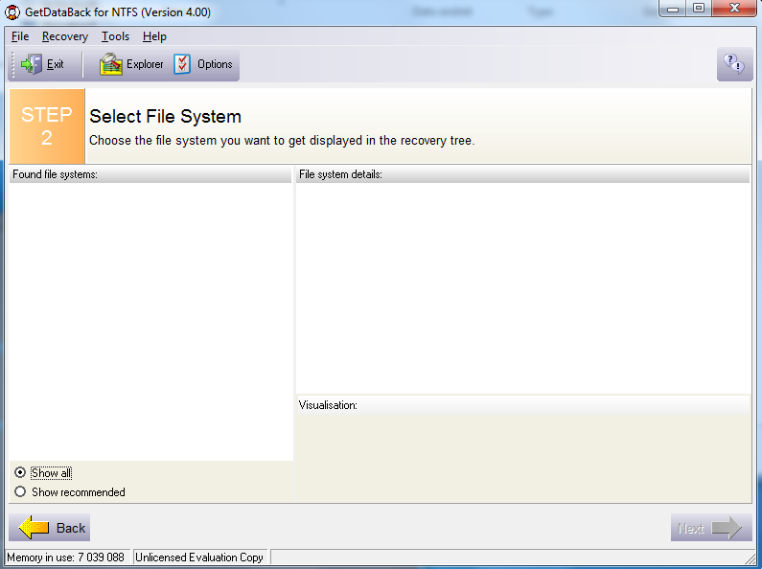Screen dimensions: 762x569
Task: Open the Help menu
Action: tap(154, 36)
